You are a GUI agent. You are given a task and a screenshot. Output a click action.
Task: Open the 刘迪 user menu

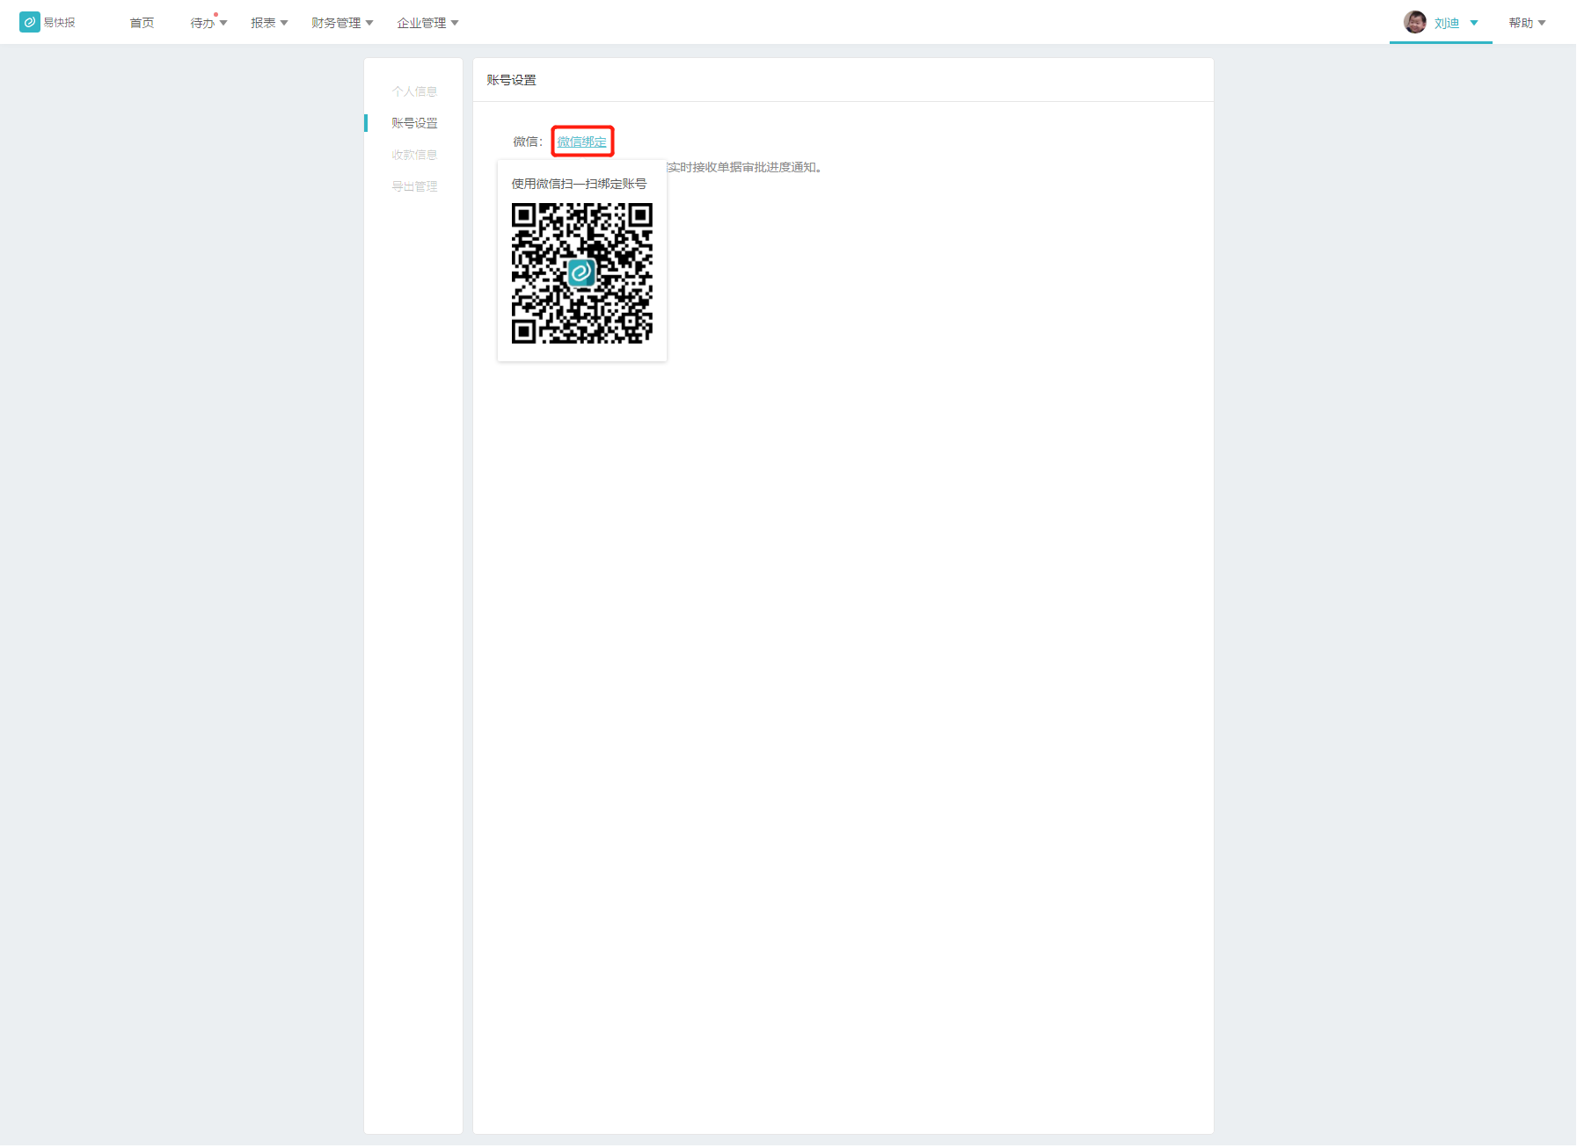coord(1447,23)
